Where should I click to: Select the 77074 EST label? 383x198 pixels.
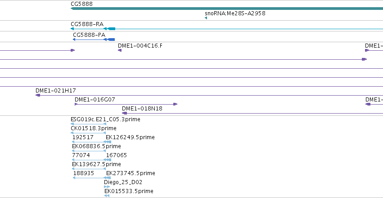81,155
